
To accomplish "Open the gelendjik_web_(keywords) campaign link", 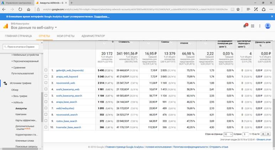I will 70,70.
